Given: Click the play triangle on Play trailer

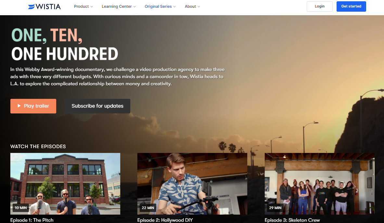Looking at the screenshot, I should click(x=19, y=106).
